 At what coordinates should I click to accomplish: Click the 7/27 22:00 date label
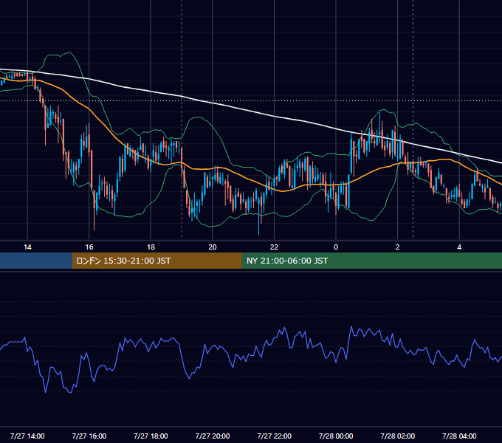pos(275,436)
